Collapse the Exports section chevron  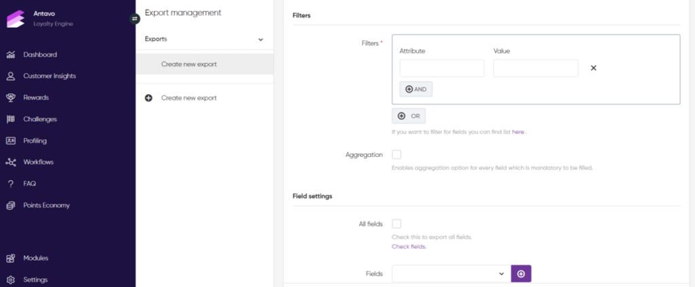tap(261, 39)
